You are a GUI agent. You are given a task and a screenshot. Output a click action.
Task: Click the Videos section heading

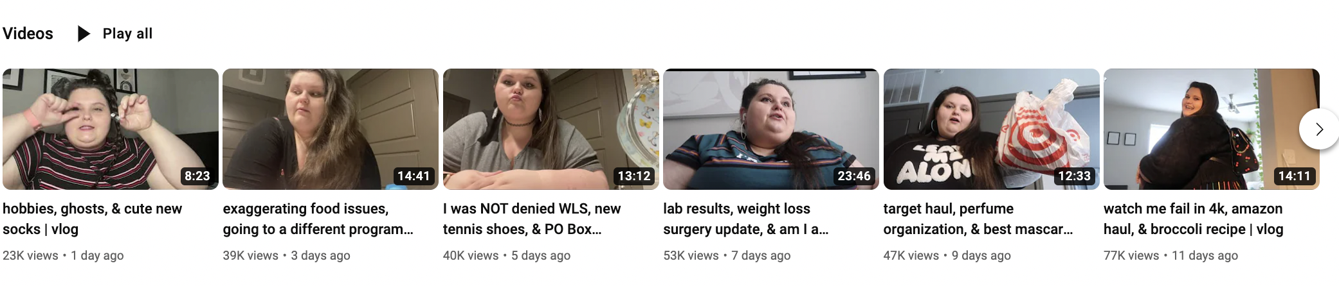28,34
